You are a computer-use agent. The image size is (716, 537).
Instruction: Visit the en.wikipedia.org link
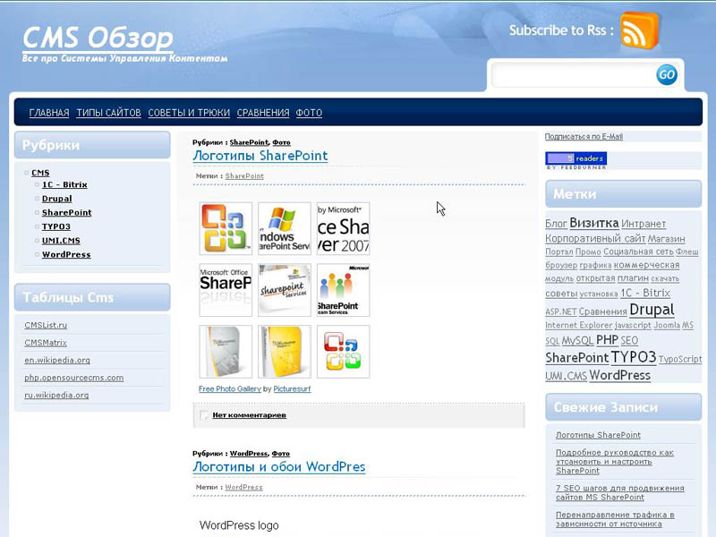click(57, 360)
